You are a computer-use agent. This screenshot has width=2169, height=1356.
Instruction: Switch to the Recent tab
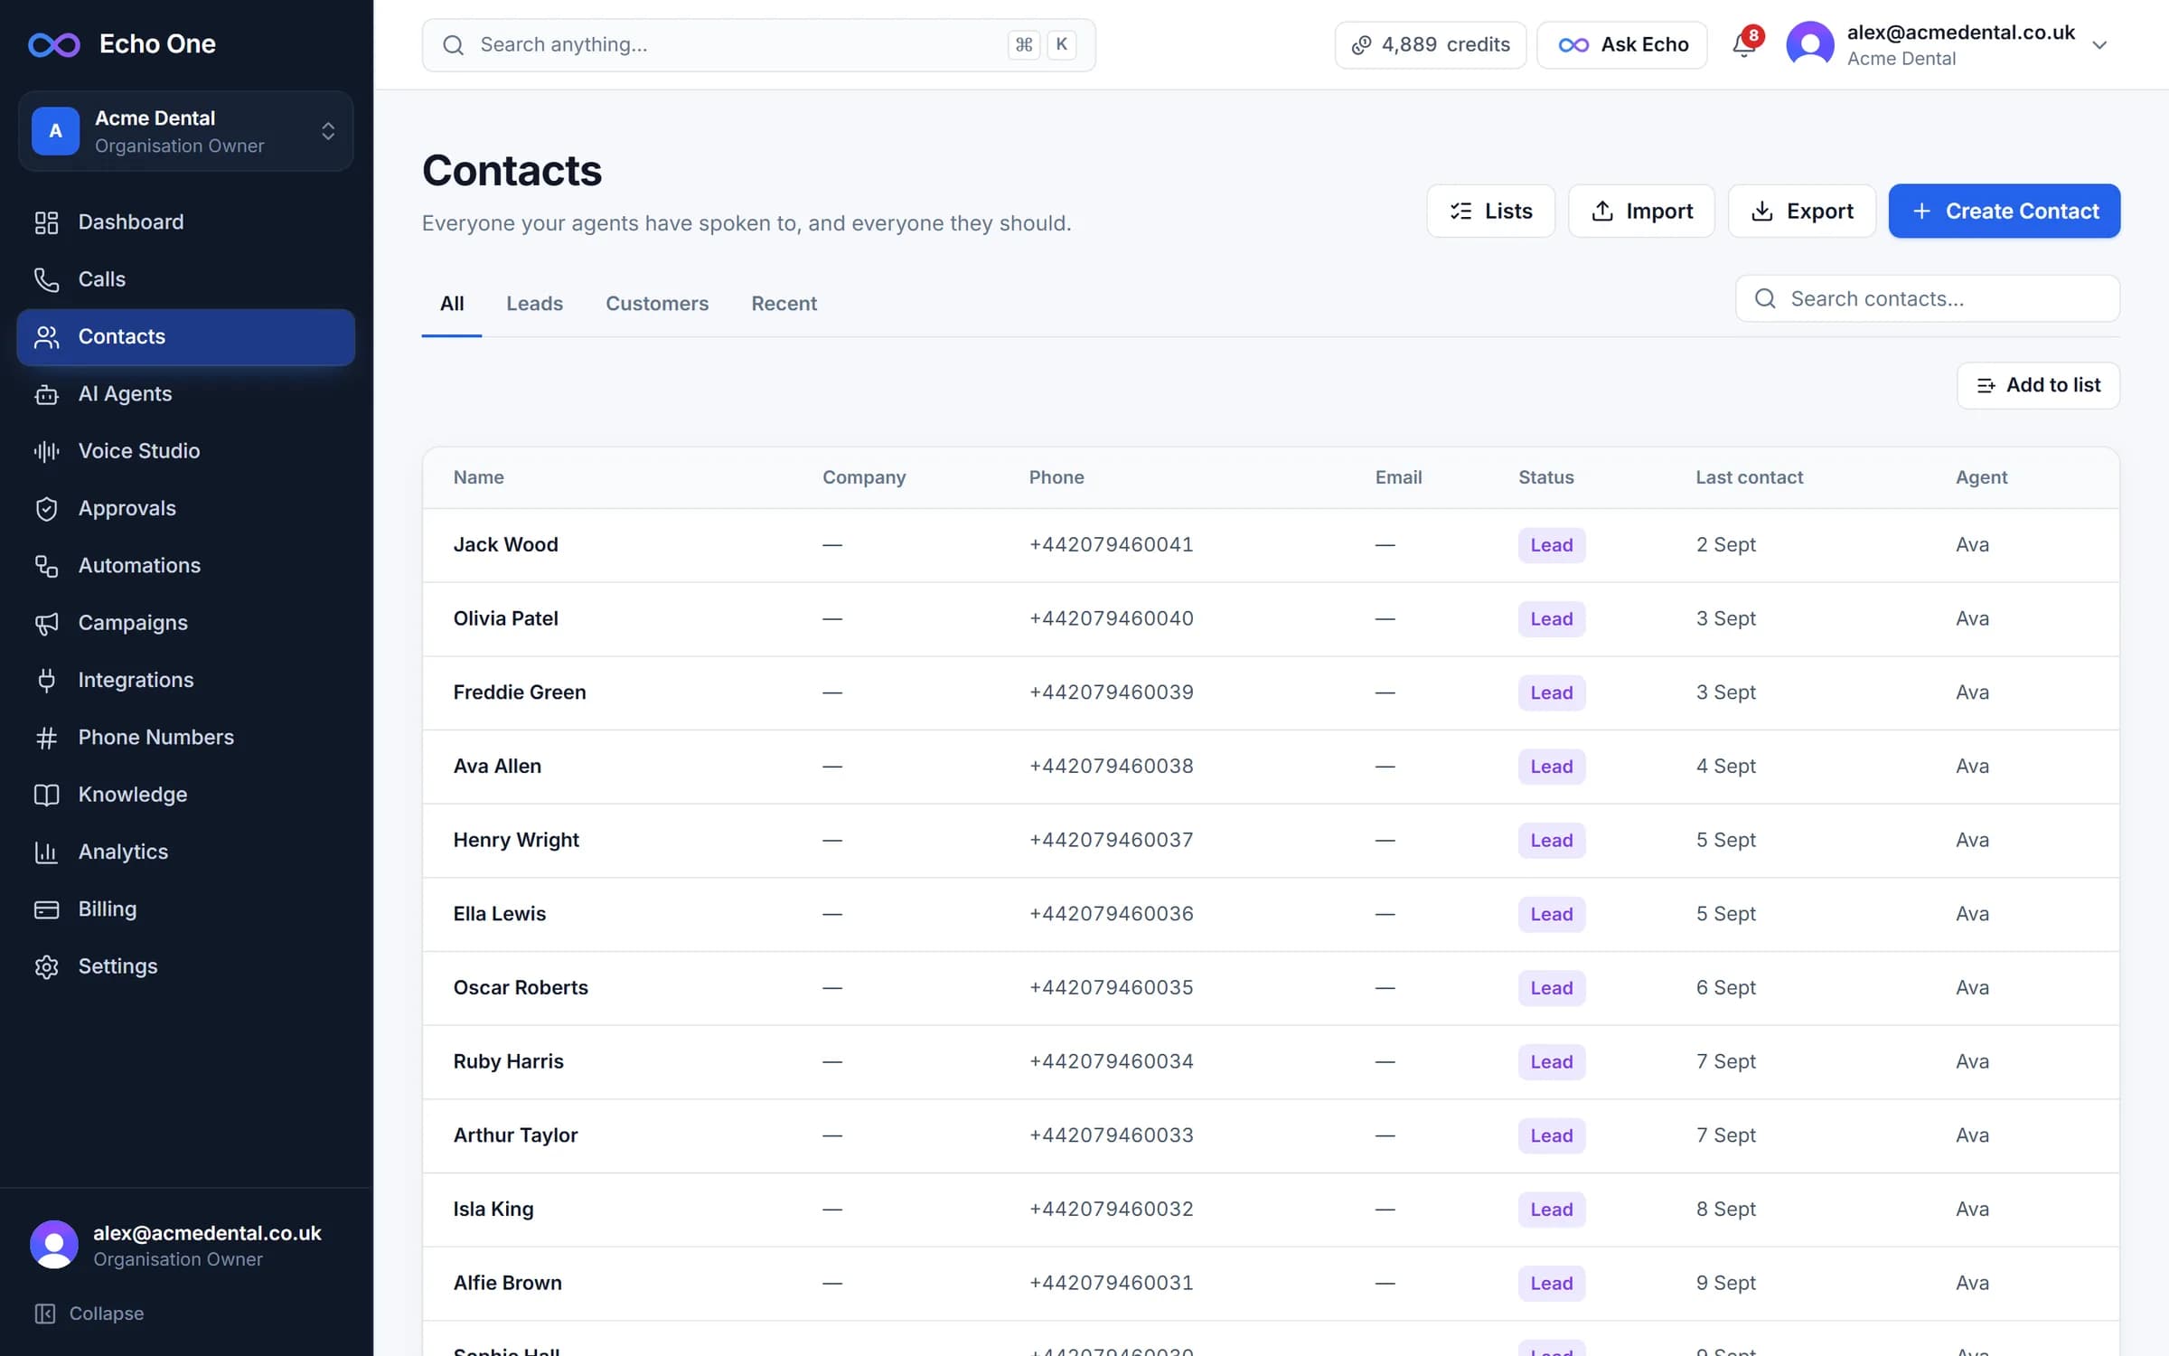click(784, 304)
